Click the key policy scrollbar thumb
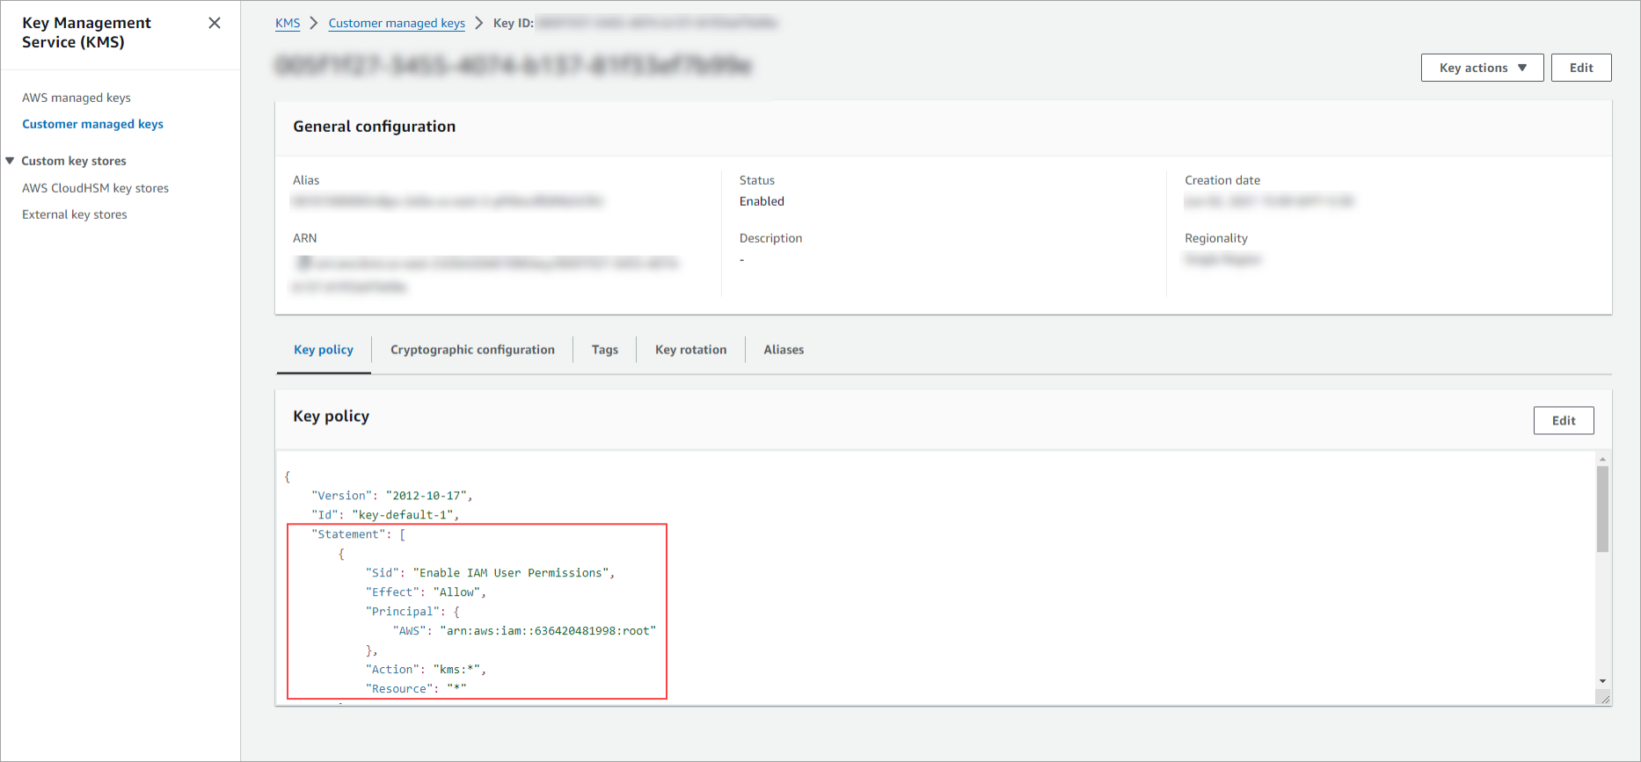 [1602, 509]
